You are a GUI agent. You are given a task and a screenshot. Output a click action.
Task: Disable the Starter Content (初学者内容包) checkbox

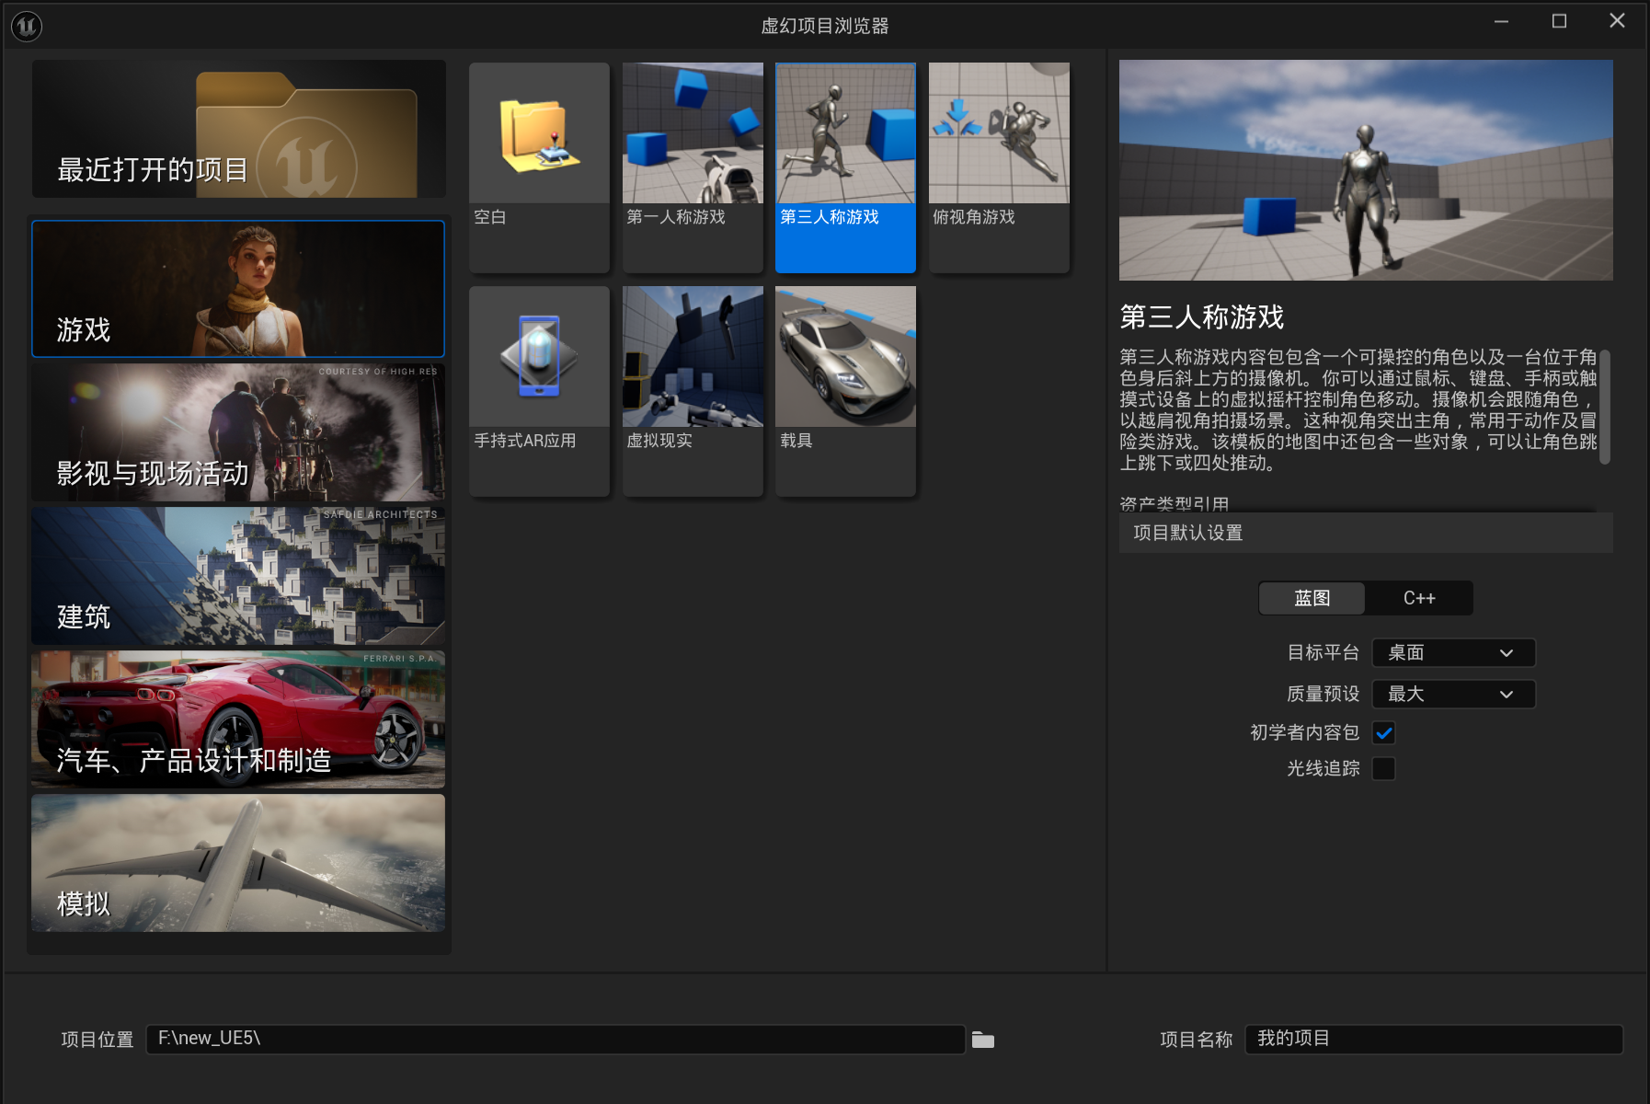(1383, 733)
